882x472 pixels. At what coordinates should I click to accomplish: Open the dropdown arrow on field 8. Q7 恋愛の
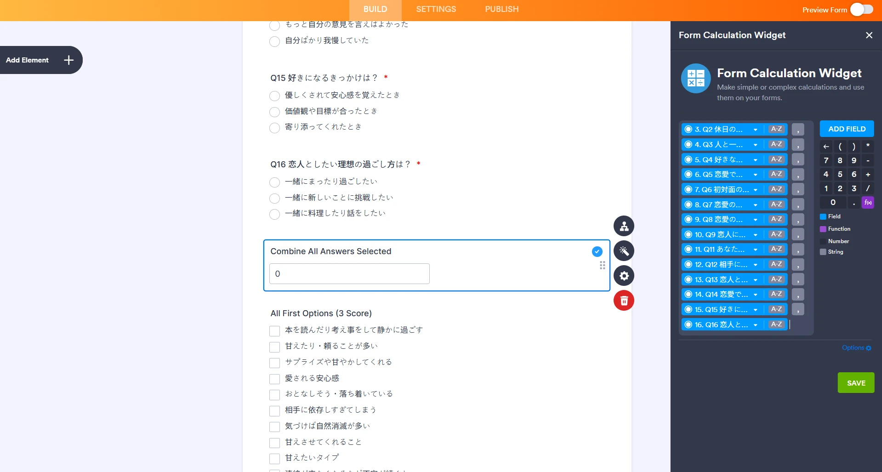[x=756, y=205]
